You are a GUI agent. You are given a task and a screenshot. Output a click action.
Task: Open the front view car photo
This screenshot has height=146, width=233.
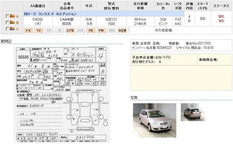[155, 120]
